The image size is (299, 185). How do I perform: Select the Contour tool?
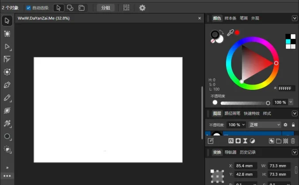pyautogui.click(x=7, y=72)
